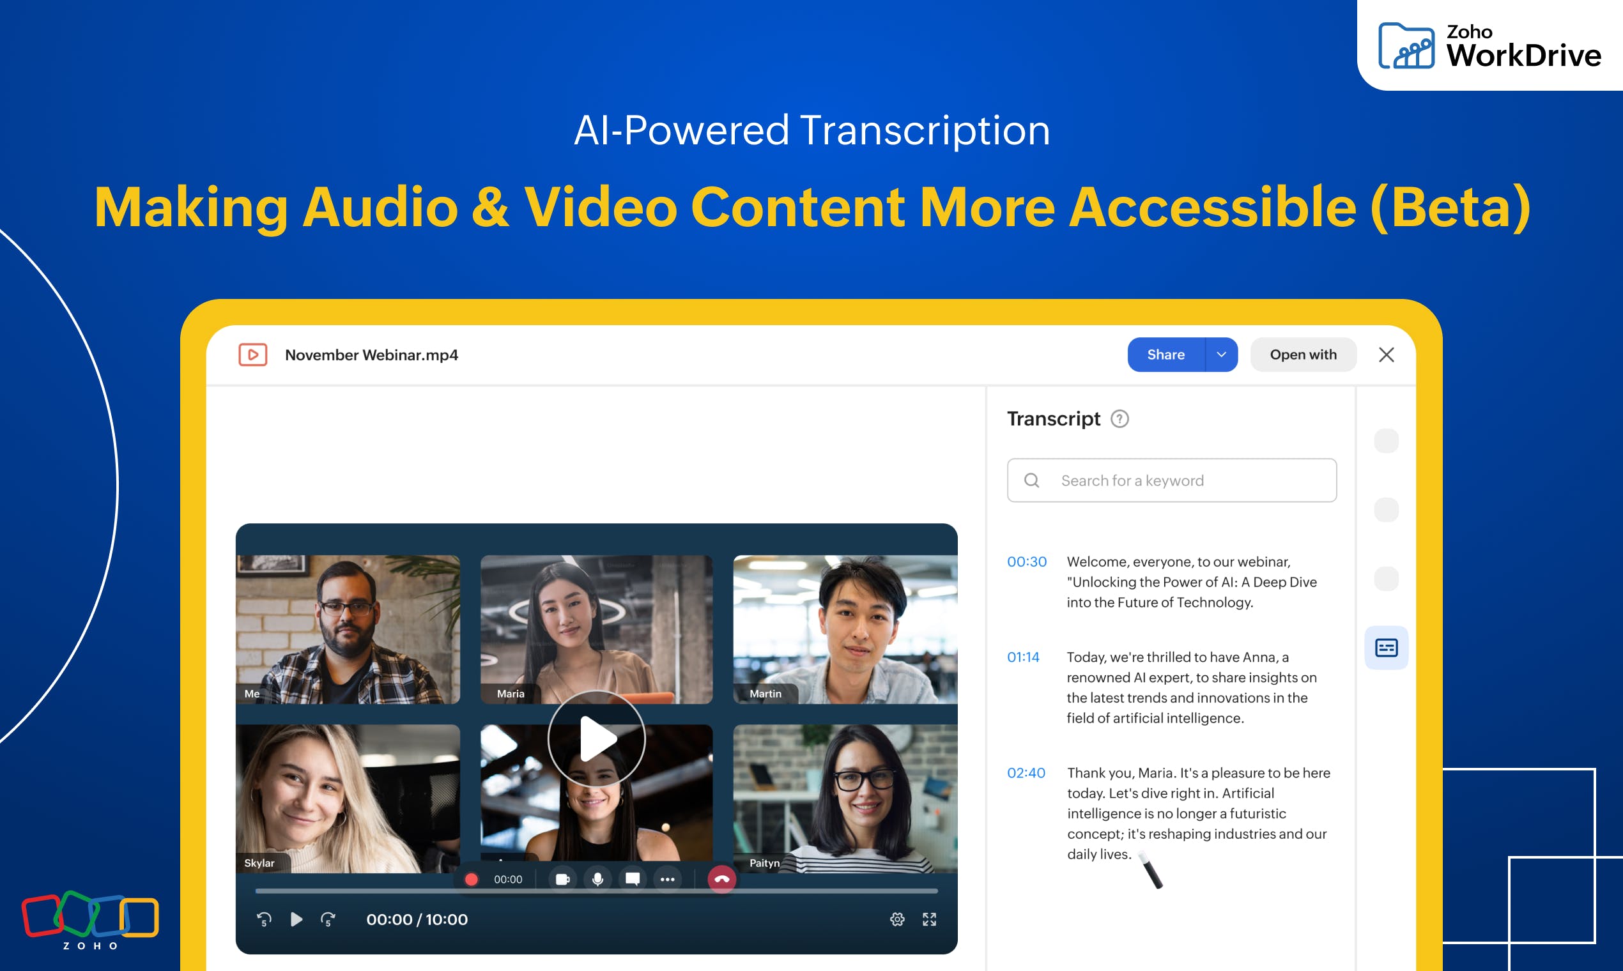The width and height of the screenshot is (1623, 971).
Task: Jump to transcript timestamp 01:14
Action: coord(1023,657)
